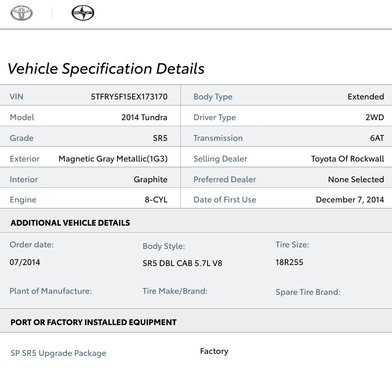Click 'SP SR5 Upgrade Package' entry
Image resolution: width=392 pixels, height=368 pixels.
coord(58,353)
